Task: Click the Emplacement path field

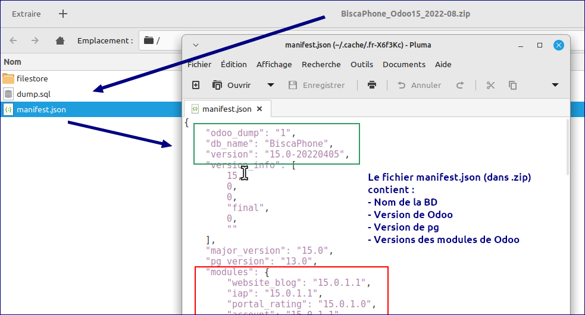Action: coord(161,40)
